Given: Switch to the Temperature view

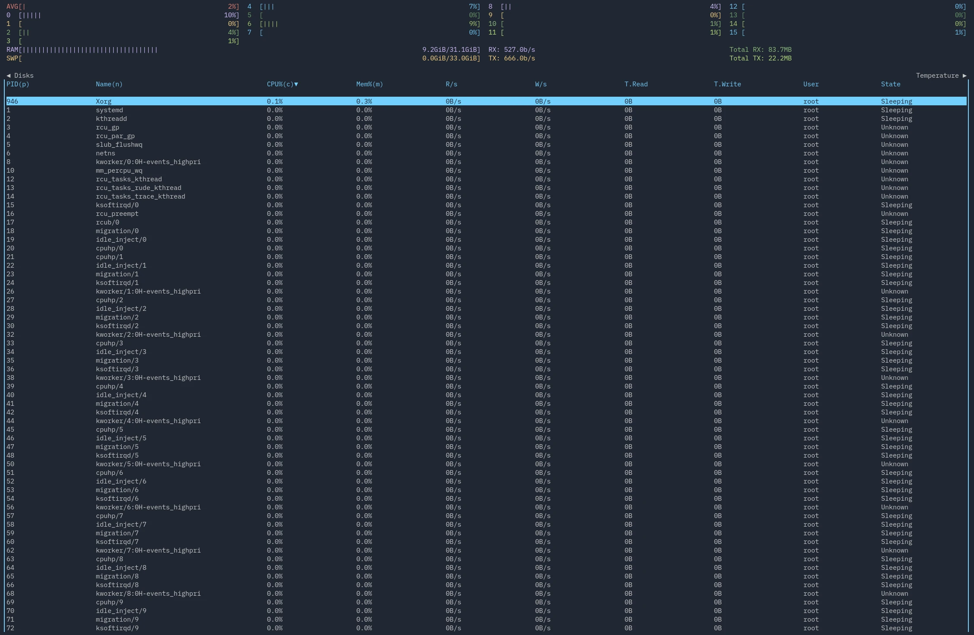Looking at the screenshot, I should point(937,75).
